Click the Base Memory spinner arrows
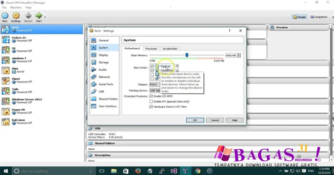Viewport: 334px width, 175px height. pyautogui.click(x=239, y=55)
